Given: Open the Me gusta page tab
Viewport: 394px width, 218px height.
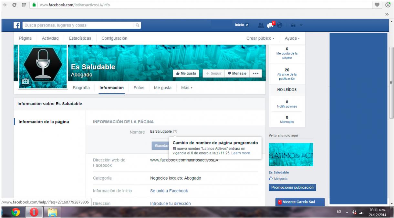Looking at the screenshot, I should tap(163, 88).
